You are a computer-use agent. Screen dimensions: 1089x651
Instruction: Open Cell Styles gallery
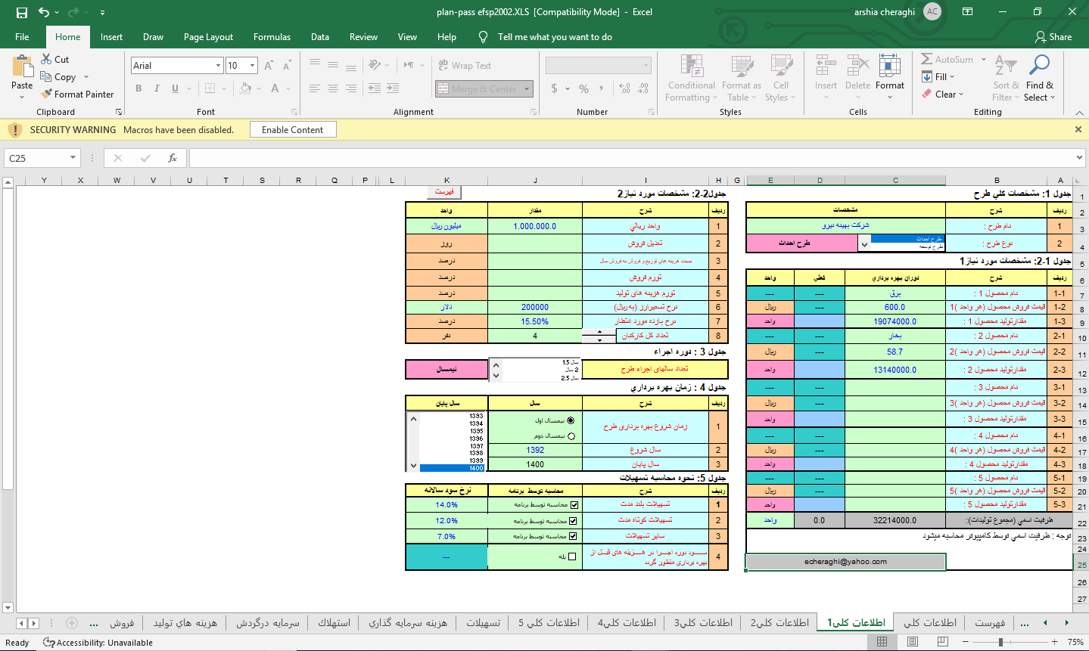pos(781,78)
